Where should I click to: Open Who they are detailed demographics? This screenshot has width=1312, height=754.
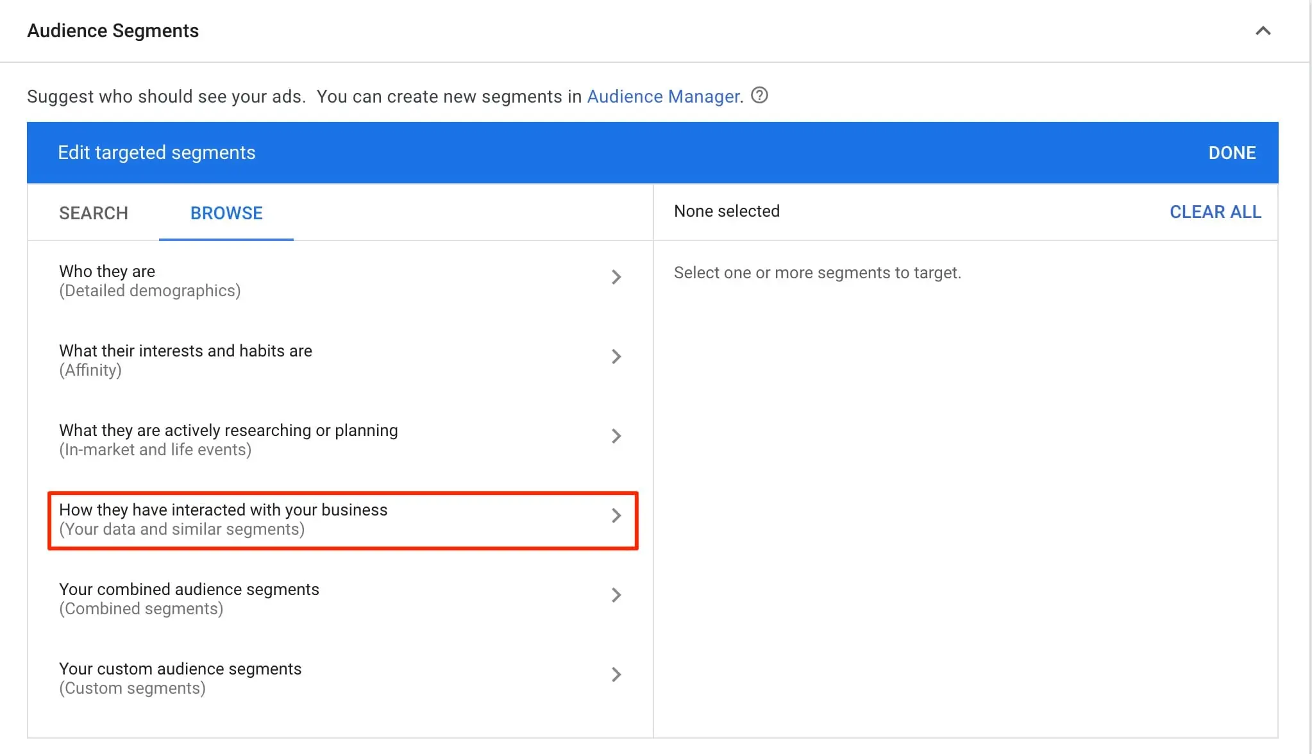149,281
